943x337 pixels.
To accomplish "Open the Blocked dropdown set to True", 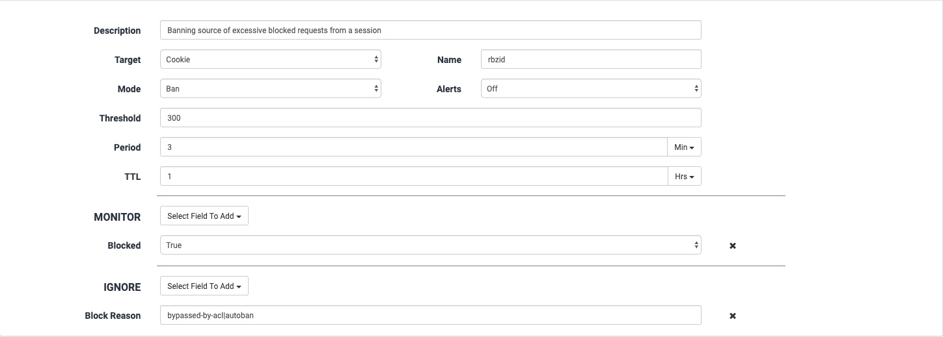I will click(x=430, y=245).
